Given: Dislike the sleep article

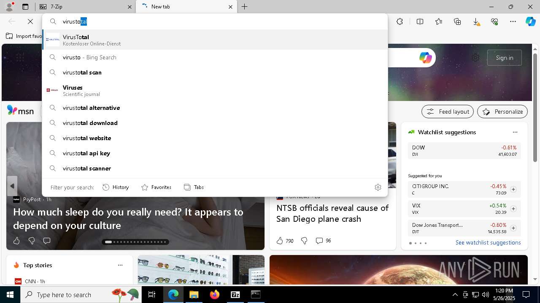Looking at the screenshot, I should click(32, 241).
